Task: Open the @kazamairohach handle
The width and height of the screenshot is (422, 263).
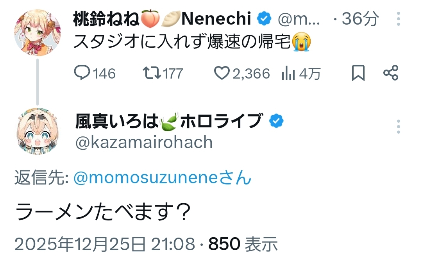Action: [x=143, y=143]
